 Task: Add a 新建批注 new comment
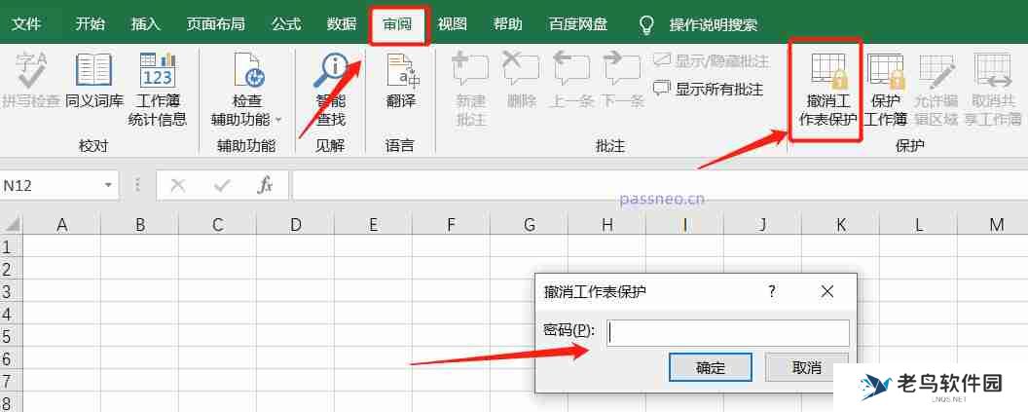[470, 90]
